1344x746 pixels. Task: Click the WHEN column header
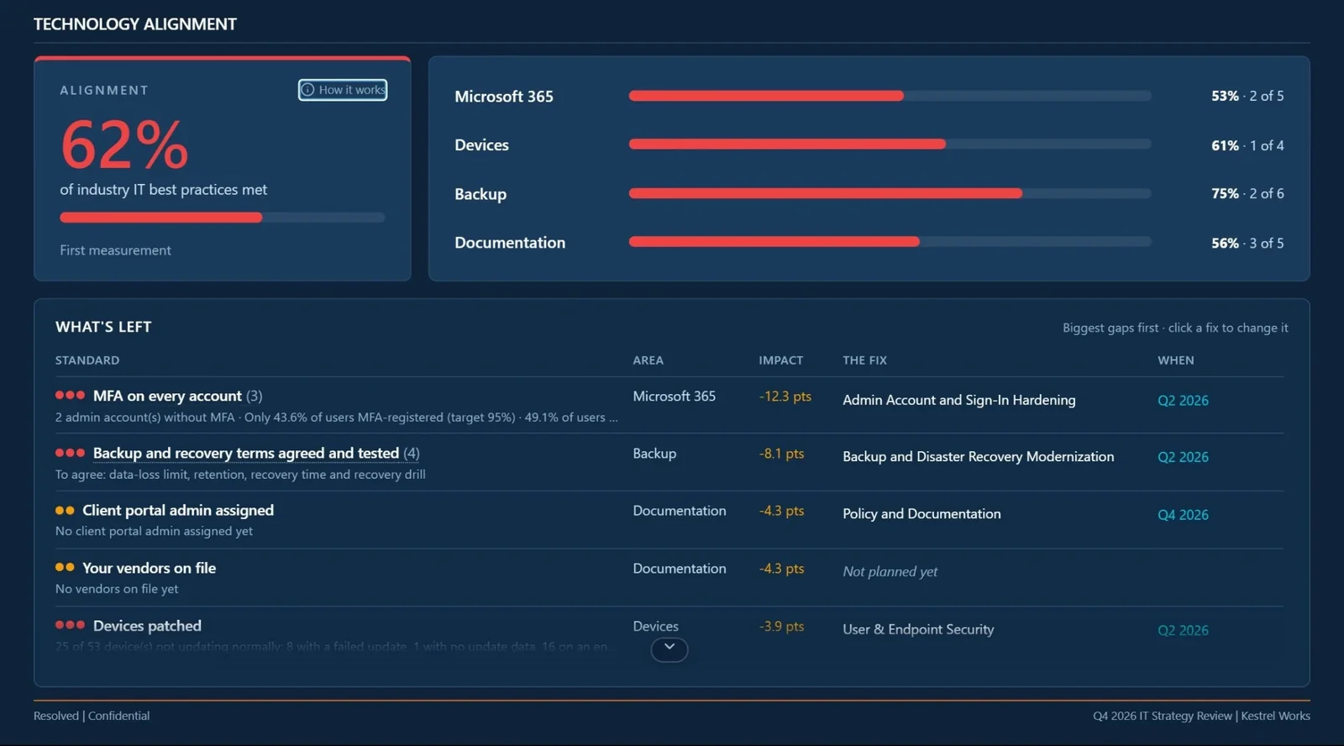click(1176, 360)
